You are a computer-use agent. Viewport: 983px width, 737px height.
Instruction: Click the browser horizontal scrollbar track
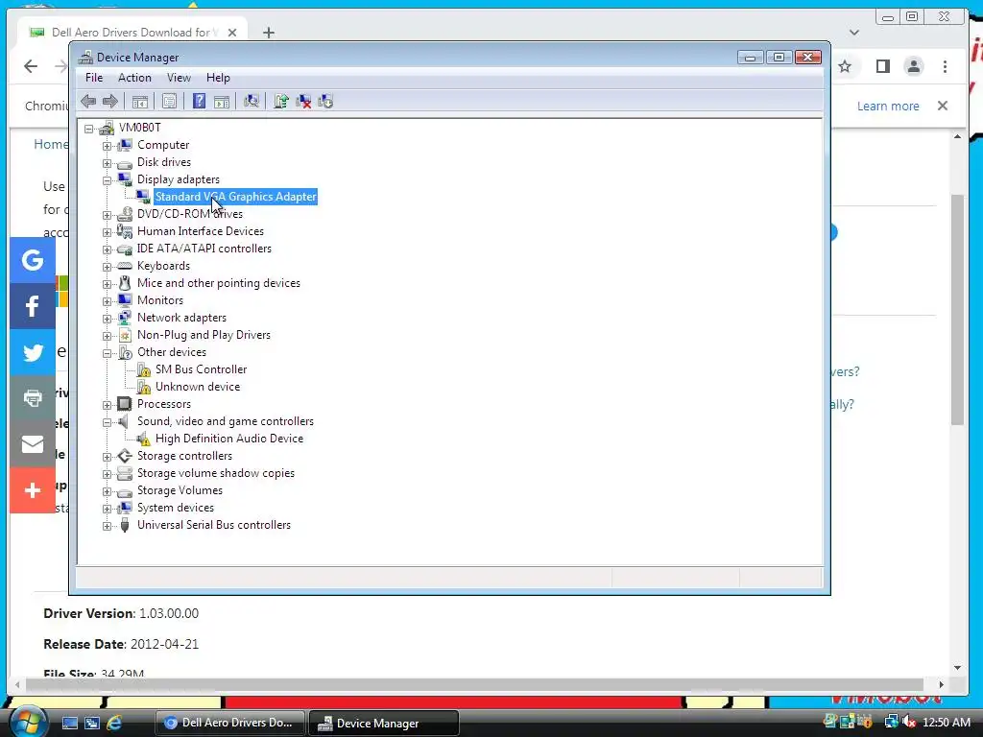coord(476,684)
